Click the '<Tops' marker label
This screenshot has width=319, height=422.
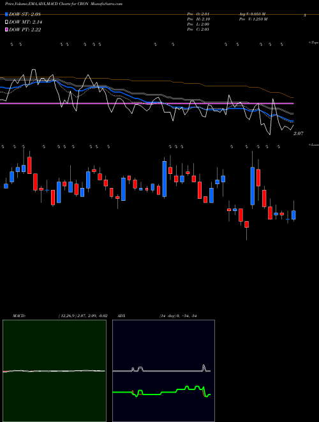[314, 43]
